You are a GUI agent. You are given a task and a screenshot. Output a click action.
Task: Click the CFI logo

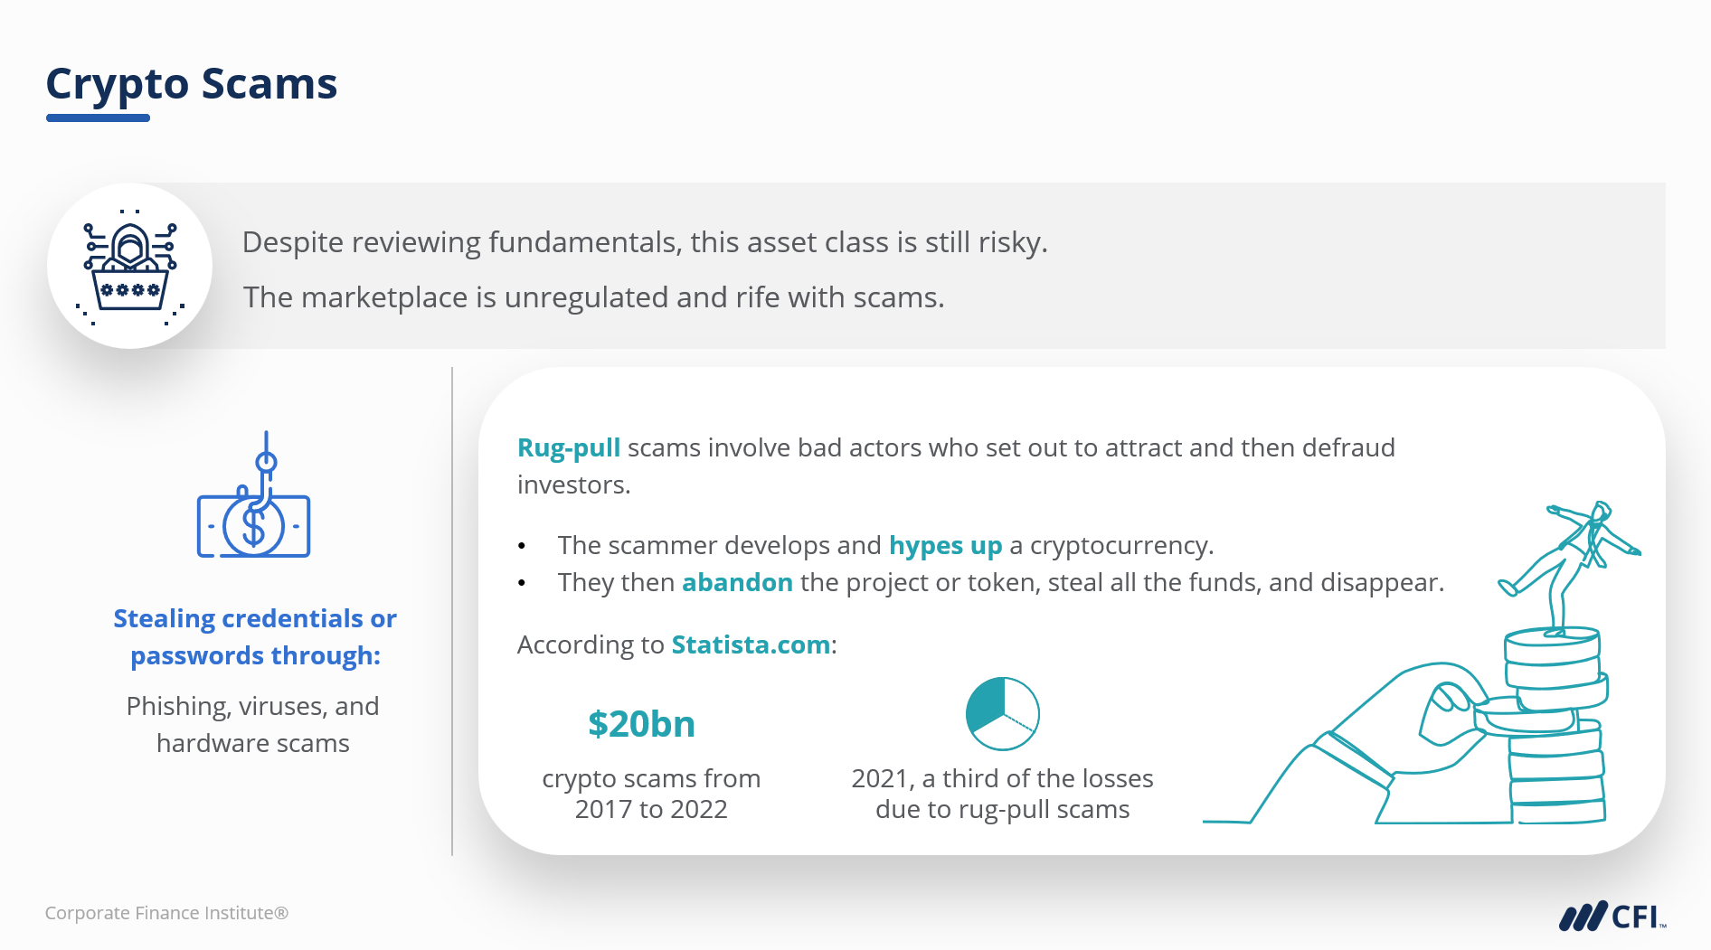[1612, 917]
